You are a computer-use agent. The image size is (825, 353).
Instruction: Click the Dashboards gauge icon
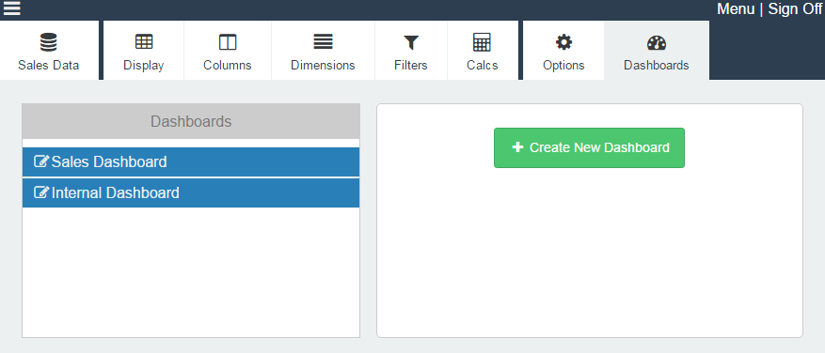(x=656, y=42)
